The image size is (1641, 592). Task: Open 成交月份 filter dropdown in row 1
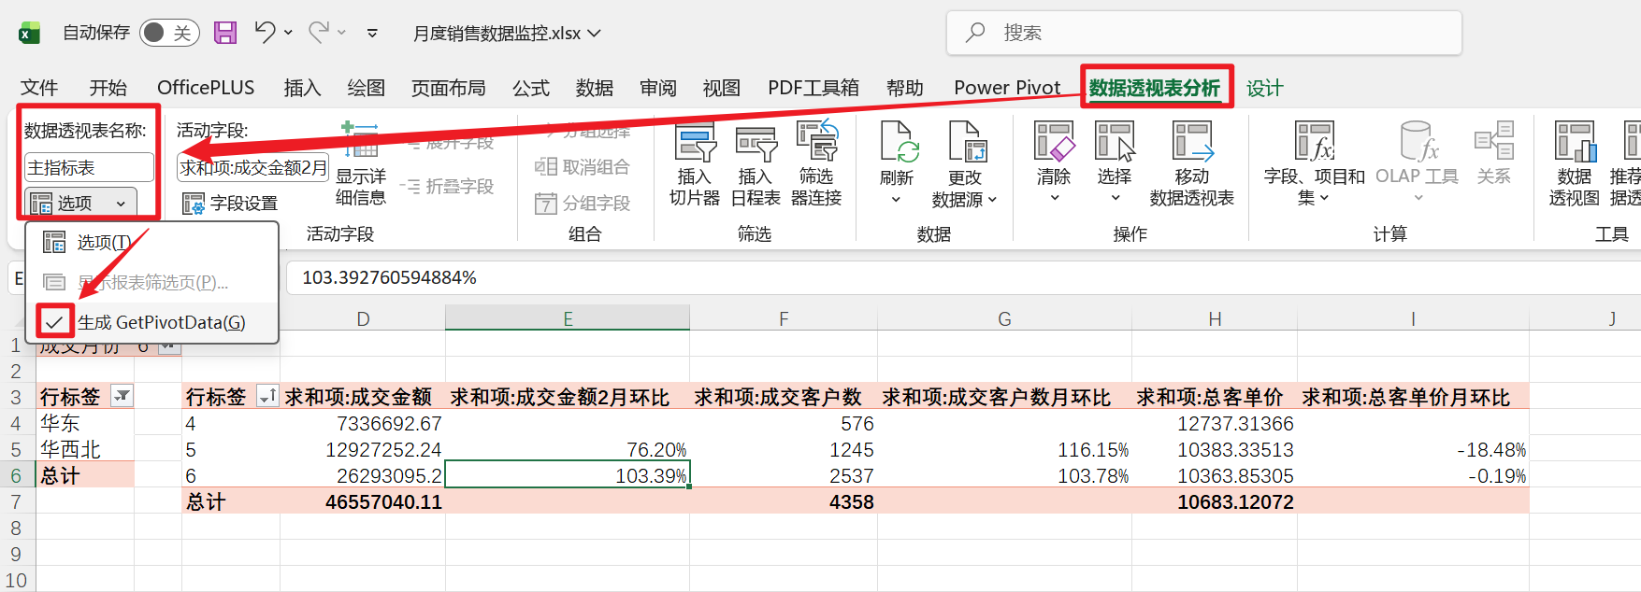169,346
